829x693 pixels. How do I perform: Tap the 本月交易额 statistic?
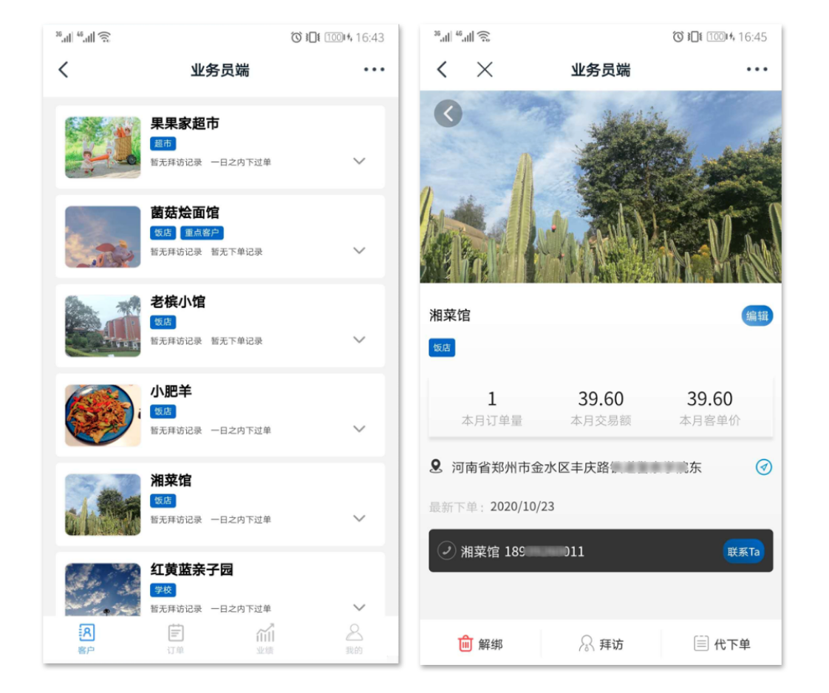(x=601, y=408)
